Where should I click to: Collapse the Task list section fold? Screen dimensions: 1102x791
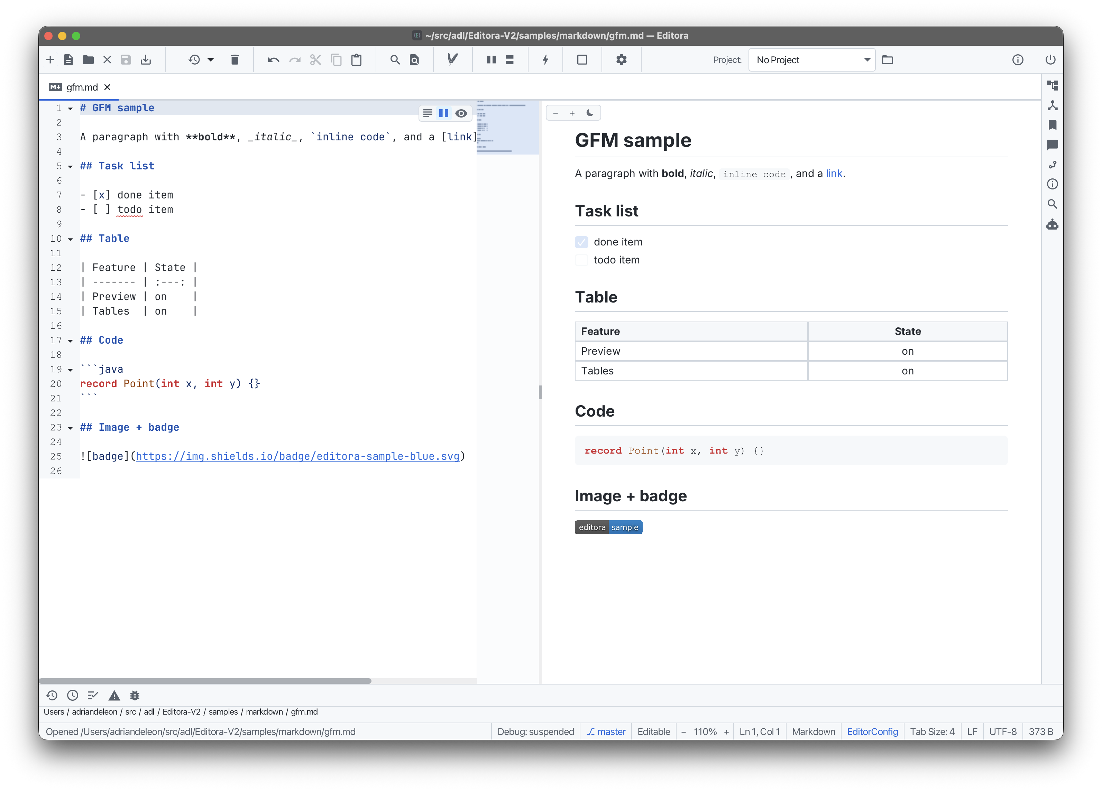[71, 167]
